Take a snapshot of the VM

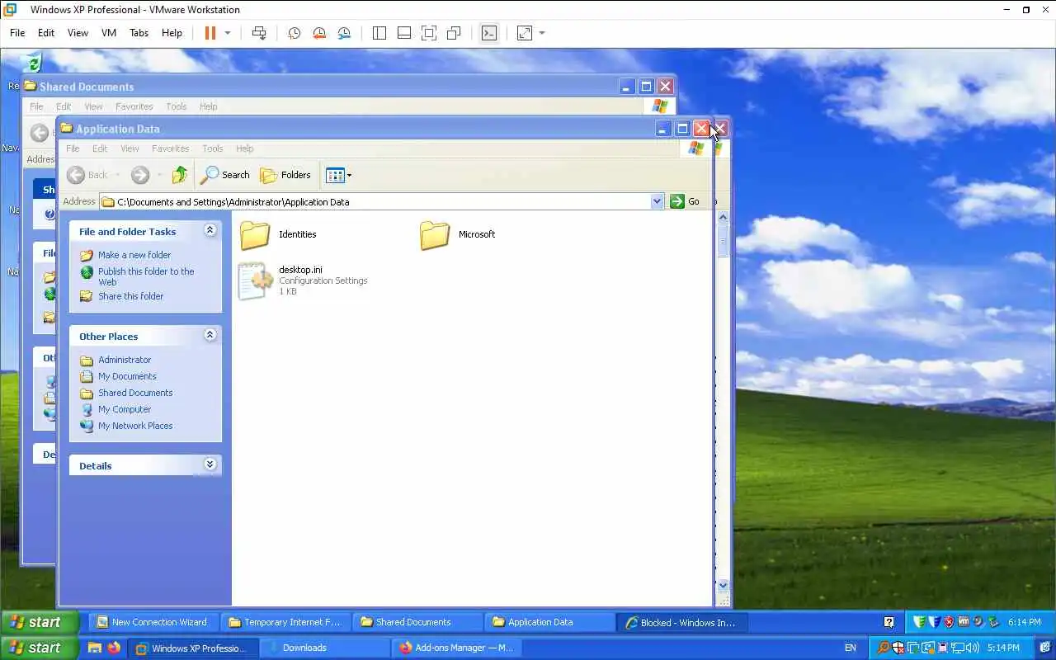(294, 33)
